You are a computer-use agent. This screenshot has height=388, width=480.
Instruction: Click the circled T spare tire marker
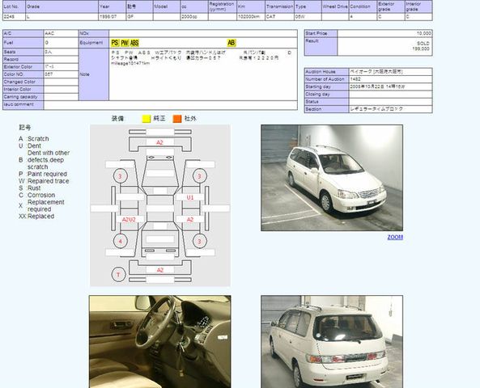[118, 275]
